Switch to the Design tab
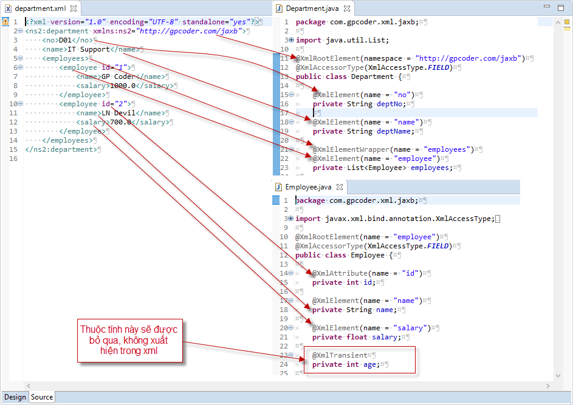 tap(14, 397)
